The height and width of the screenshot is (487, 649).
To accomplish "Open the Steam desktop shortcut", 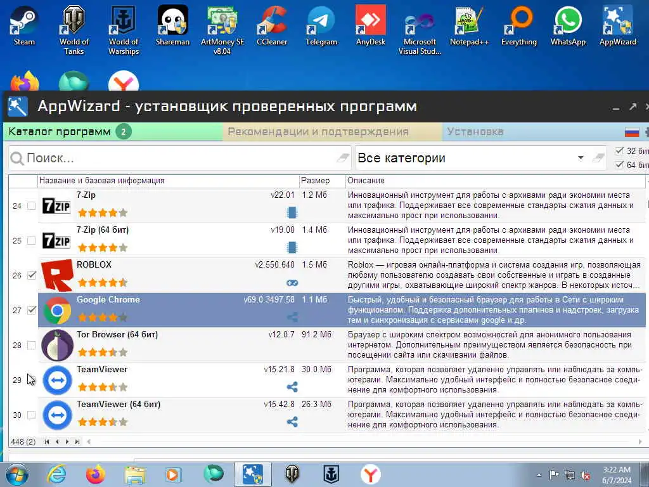I will pyautogui.click(x=24, y=25).
